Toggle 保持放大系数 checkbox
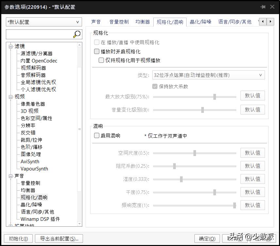 click(155, 86)
